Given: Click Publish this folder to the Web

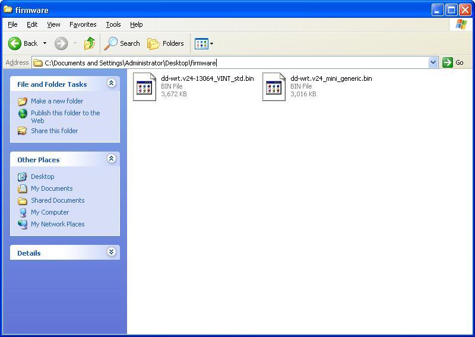Looking at the screenshot, I should coord(65,116).
